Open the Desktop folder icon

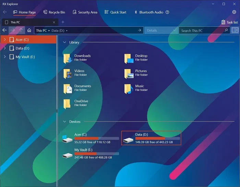point(129,58)
